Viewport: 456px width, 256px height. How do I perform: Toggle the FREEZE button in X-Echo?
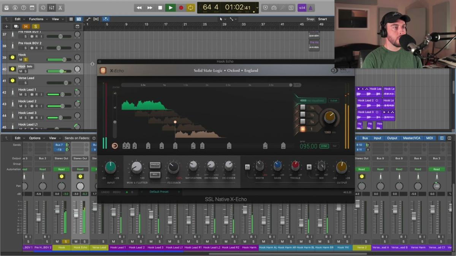(x=155, y=165)
